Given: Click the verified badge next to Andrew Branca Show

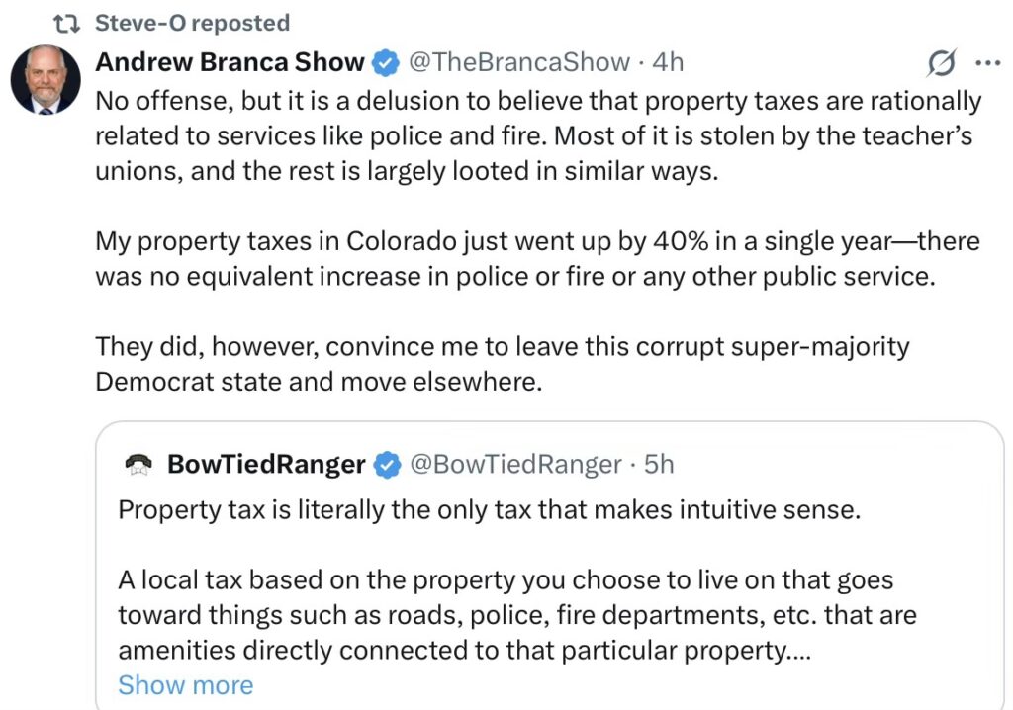Looking at the screenshot, I should 385,63.
